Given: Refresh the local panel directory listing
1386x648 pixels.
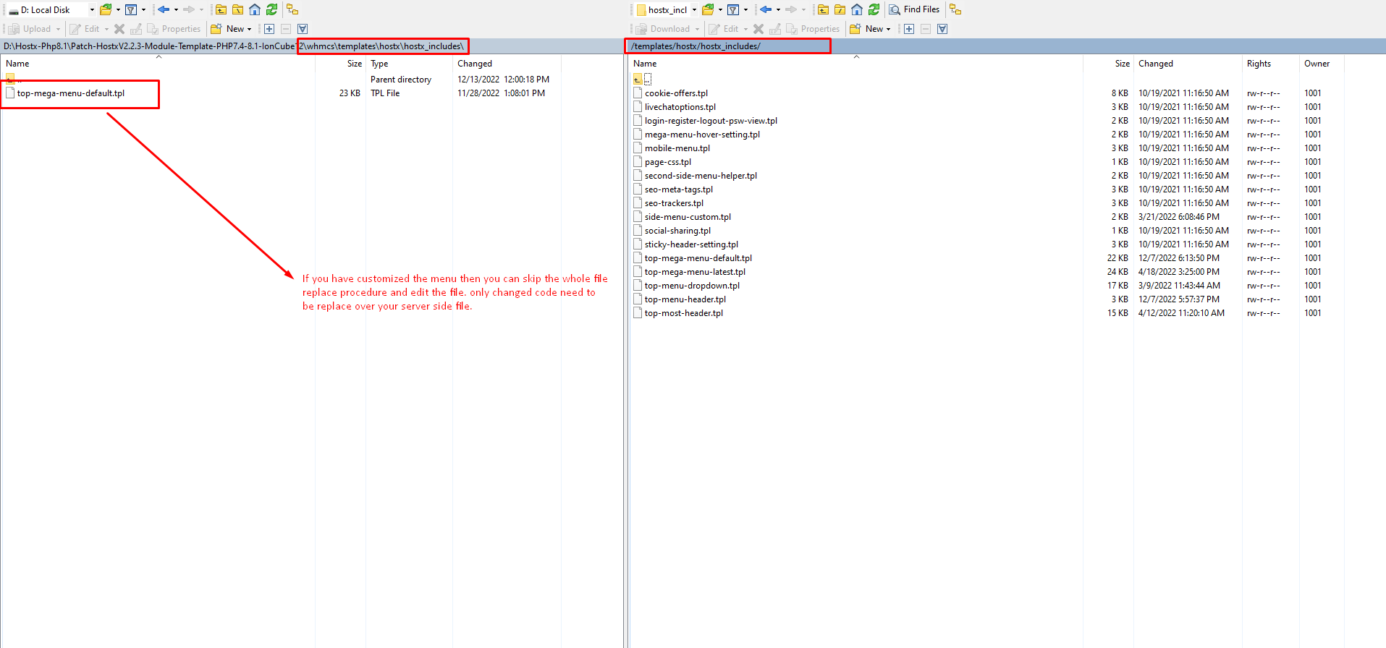Looking at the screenshot, I should (271, 9).
